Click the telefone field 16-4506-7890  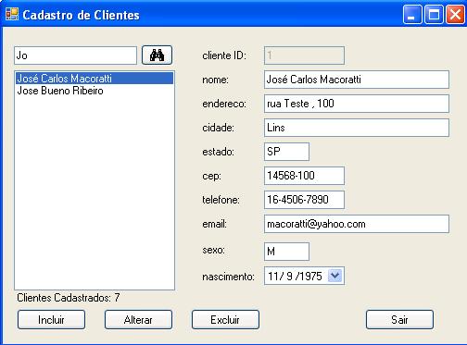(x=304, y=200)
